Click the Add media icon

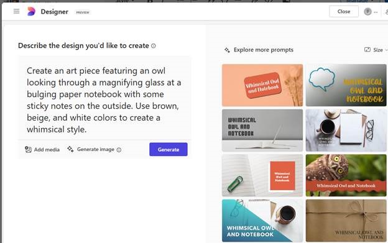pos(28,150)
